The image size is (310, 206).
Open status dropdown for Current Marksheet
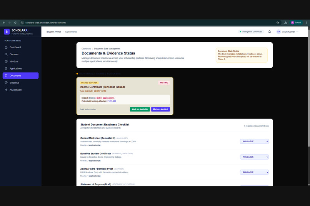tap(254, 142)
